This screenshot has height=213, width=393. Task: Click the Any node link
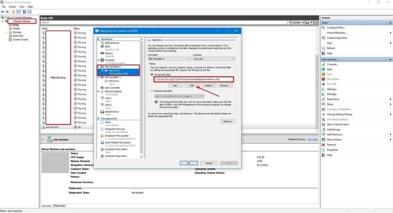(x=312, y=139)
